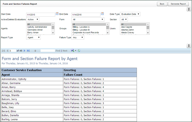
Task: Open the Active/Deleted Evaluations dropdown
Action: [x=33, y=19]
